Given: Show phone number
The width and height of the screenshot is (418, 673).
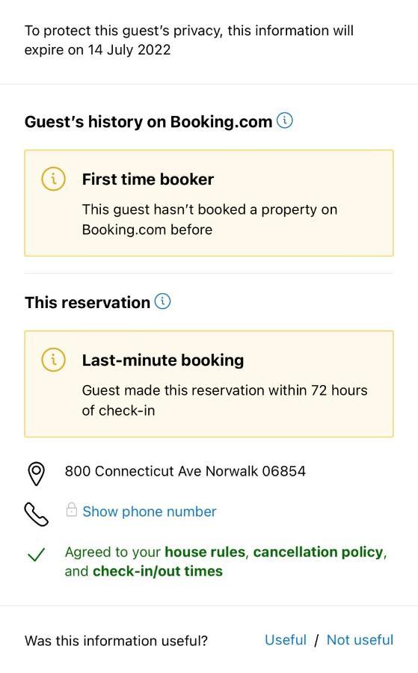Looking at the screenshot, I should click(150, 511).
